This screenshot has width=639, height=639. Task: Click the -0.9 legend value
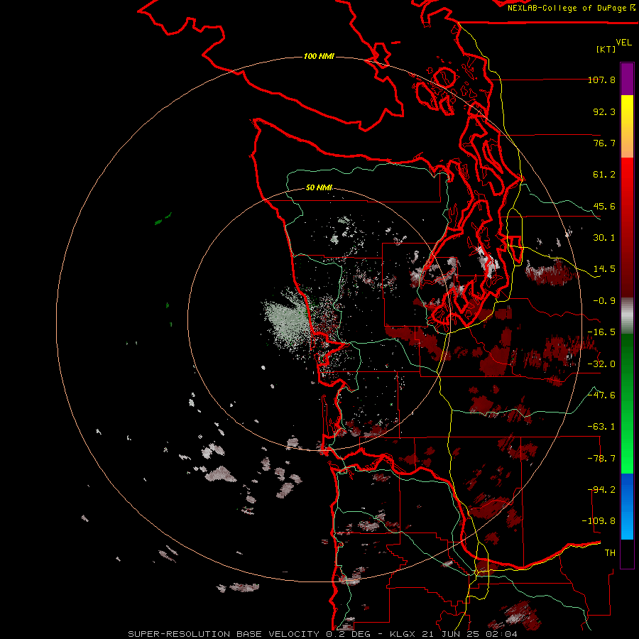point(604,301)
